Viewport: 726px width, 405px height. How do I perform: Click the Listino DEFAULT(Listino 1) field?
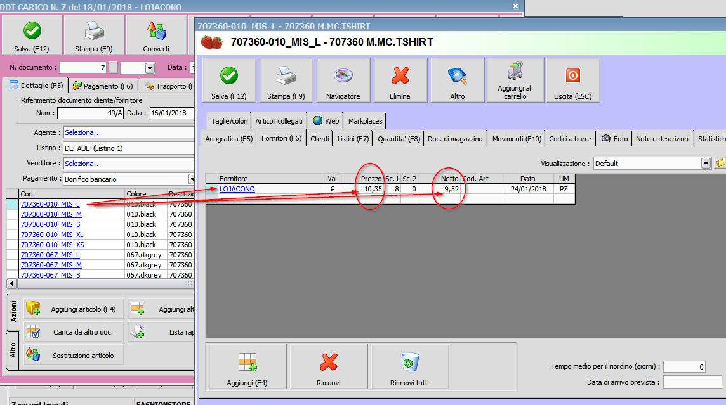pyautogui.click(x=129, y=148)
